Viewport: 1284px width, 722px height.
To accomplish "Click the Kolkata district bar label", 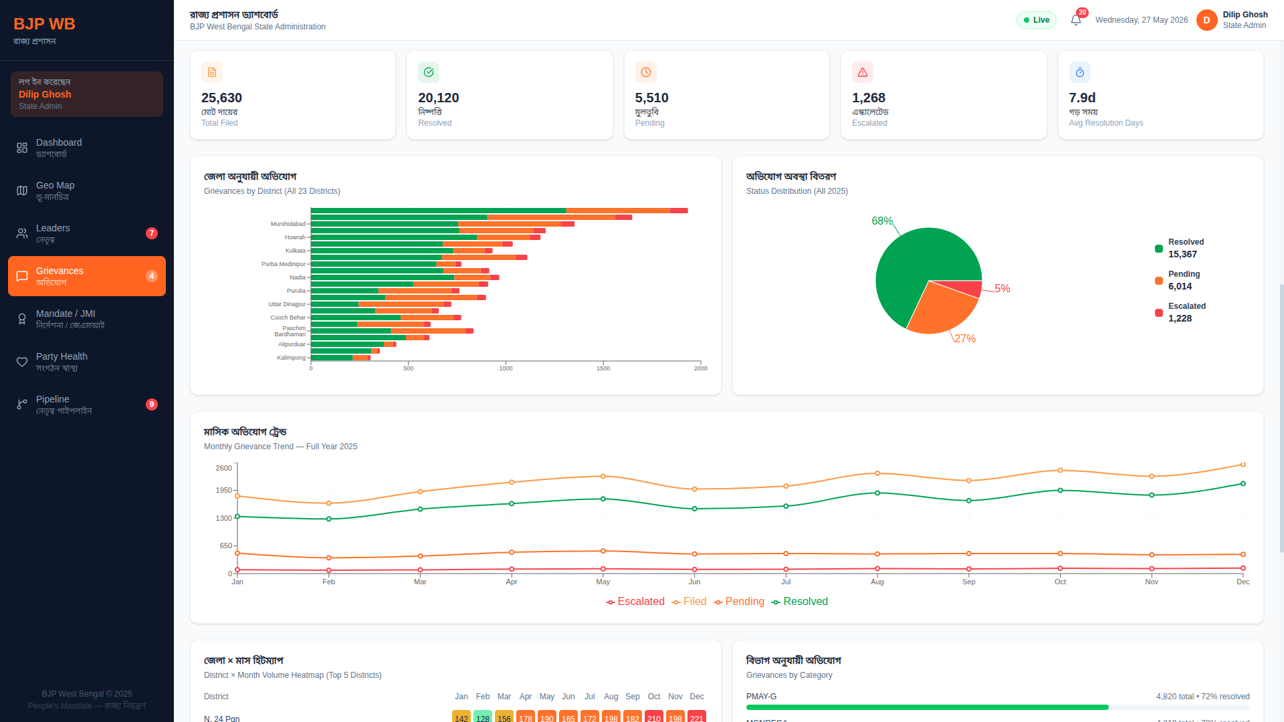I will point(296,251).
